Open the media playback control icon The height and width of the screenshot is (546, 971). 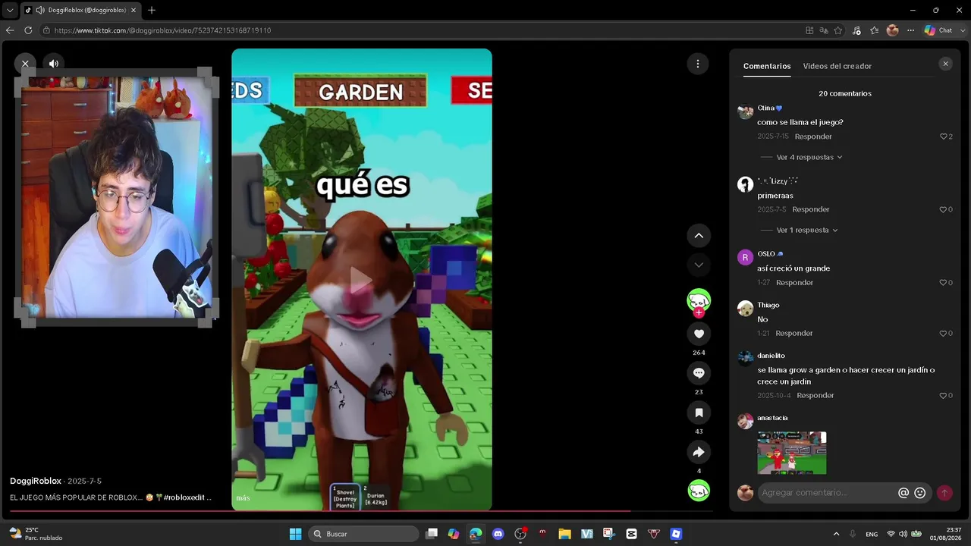point(856,30)
